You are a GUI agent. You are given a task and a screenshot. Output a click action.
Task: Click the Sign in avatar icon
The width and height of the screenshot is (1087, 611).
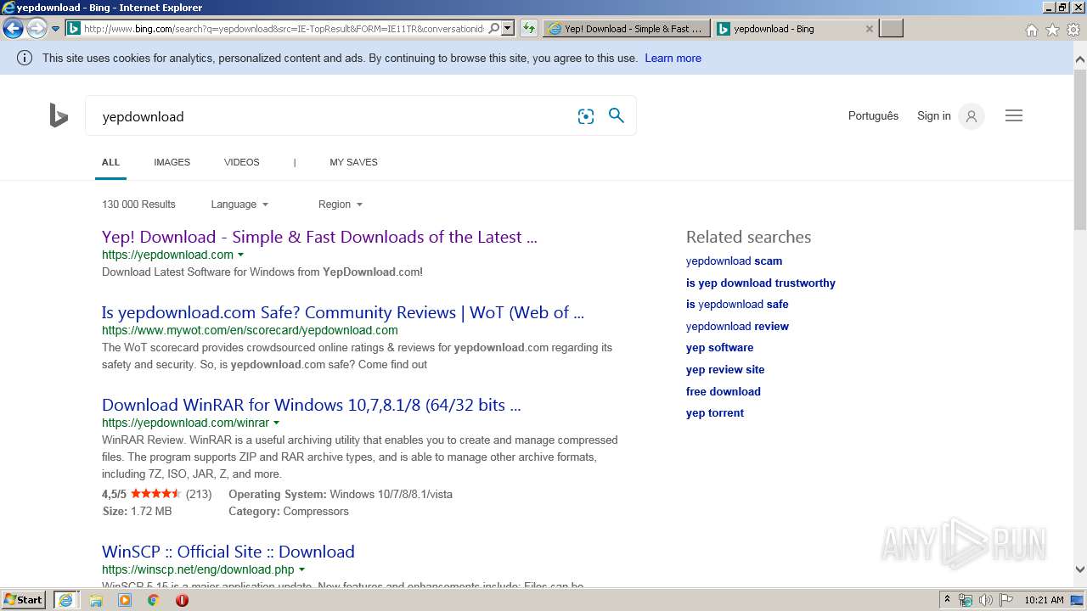(x=972, y=116)
